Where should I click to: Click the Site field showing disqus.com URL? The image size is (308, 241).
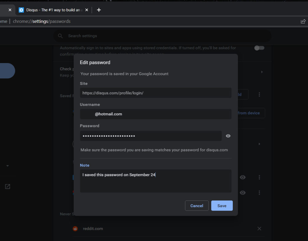pyautogui.click(x=156, y=93)
